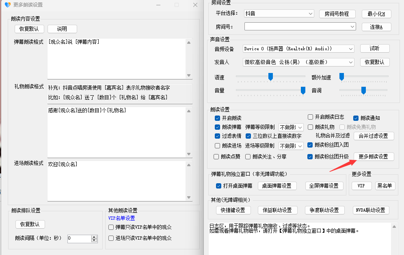The width and height of the screenshot is (404, 255).
Task: Open 争渡联动设置
Action: click(324, 210)
